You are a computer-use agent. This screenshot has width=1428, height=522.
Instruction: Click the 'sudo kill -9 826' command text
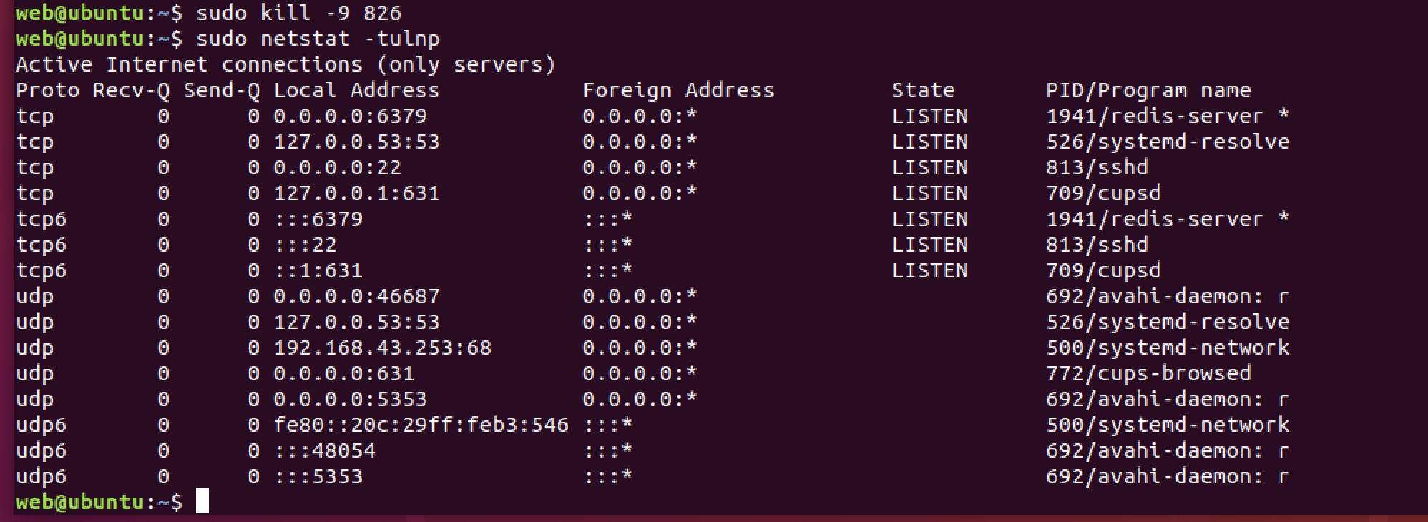298,13
